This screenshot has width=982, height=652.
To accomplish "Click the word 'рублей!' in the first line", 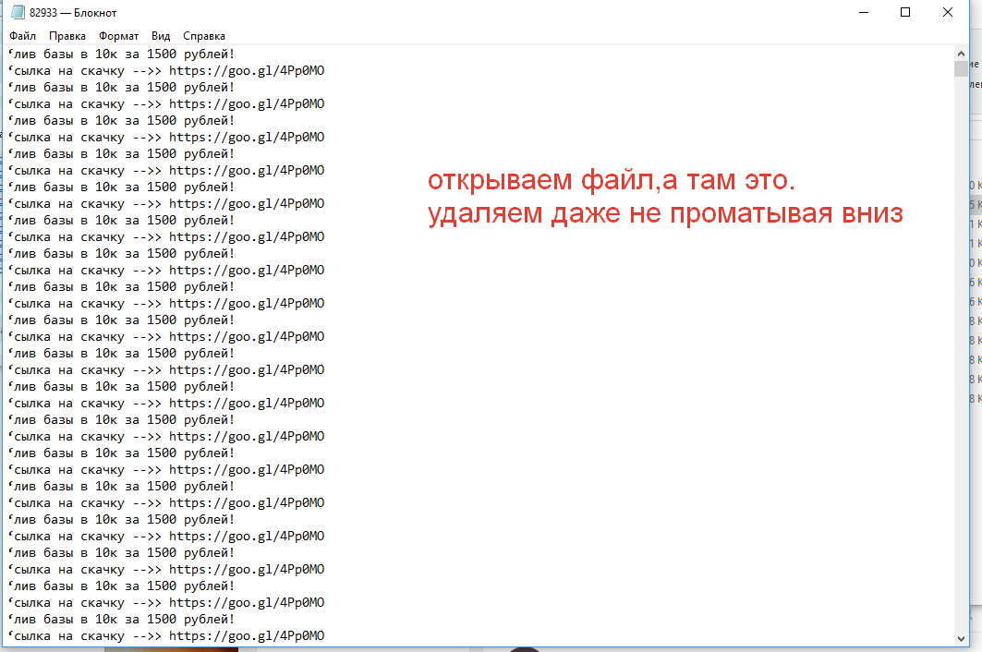I will coord(209,54).
